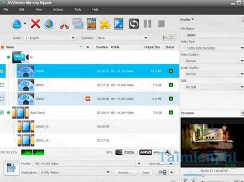This screenshot has height=182, width=244.
Task: Click the Browse button
Action: click(x=125, y=172)
